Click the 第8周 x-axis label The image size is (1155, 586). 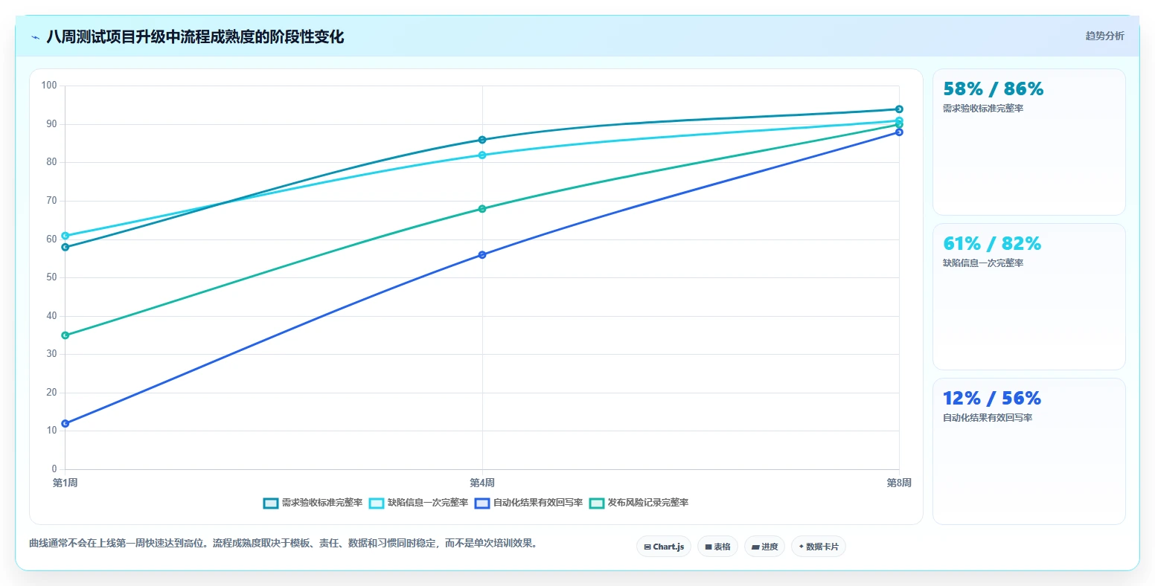899,483
